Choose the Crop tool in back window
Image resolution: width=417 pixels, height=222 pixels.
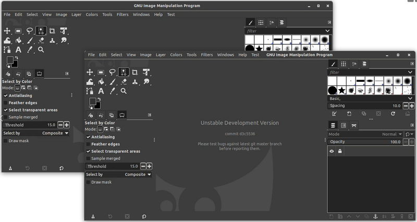52,31
